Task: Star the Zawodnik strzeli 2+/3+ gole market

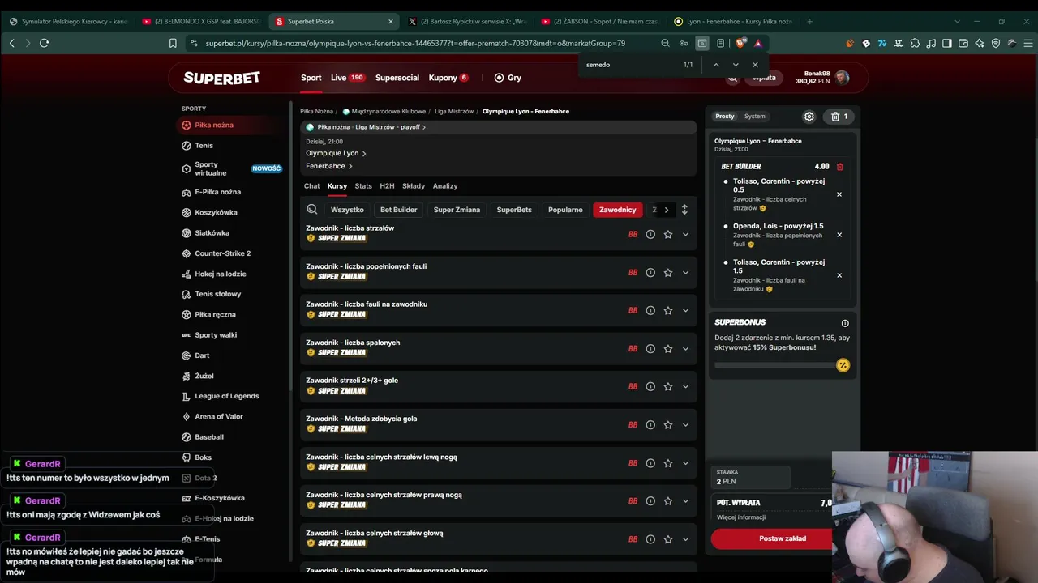Action: (668, 387)
